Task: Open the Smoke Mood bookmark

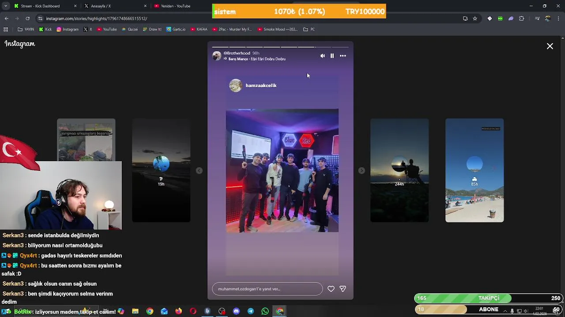Action: point(278,29)
